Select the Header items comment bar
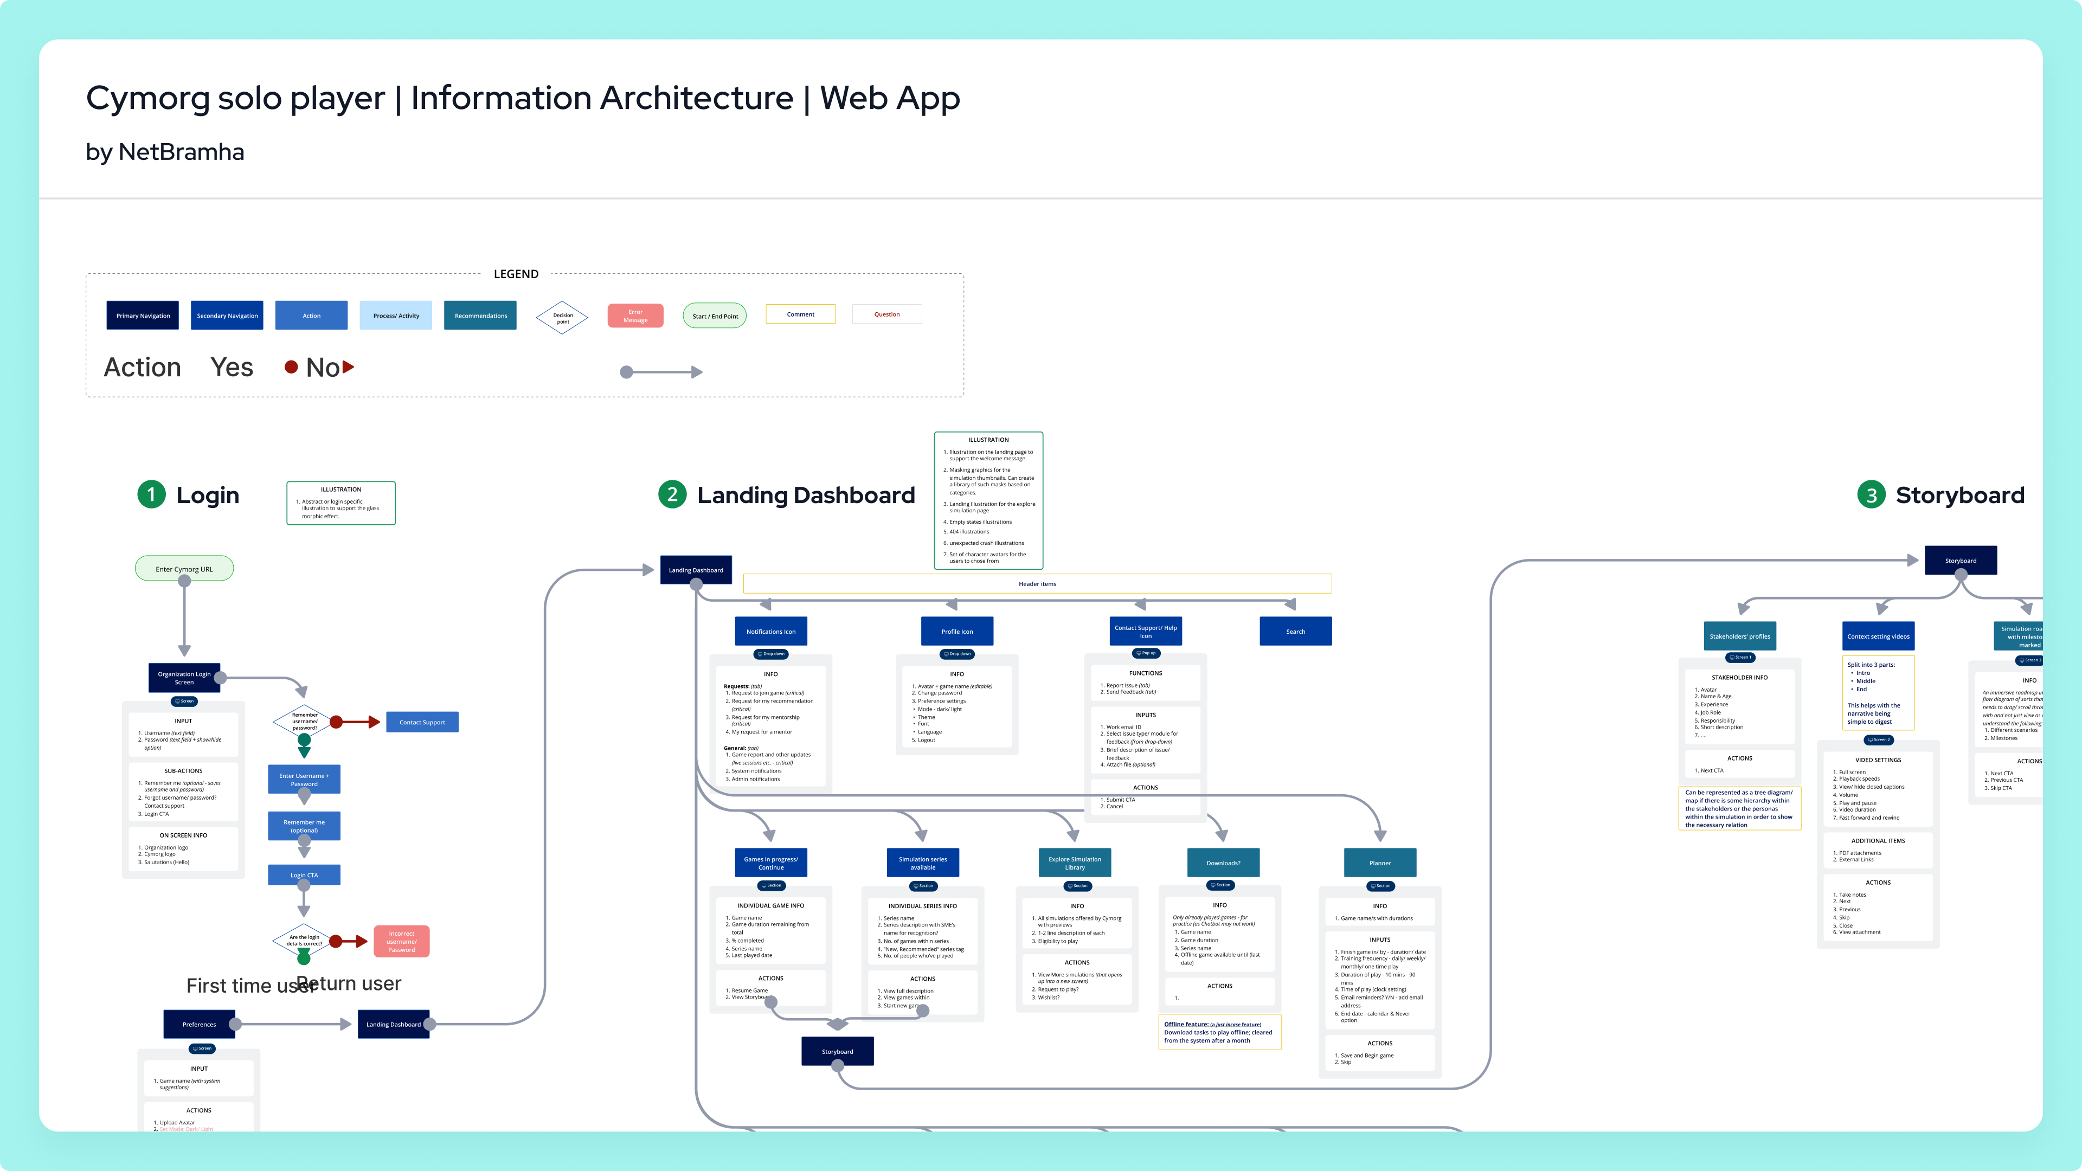 (x=1037, y=583)
